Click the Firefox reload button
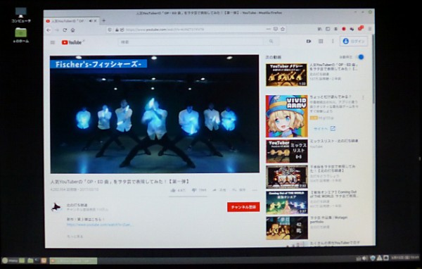422x269 pixels. click(65, 30)
